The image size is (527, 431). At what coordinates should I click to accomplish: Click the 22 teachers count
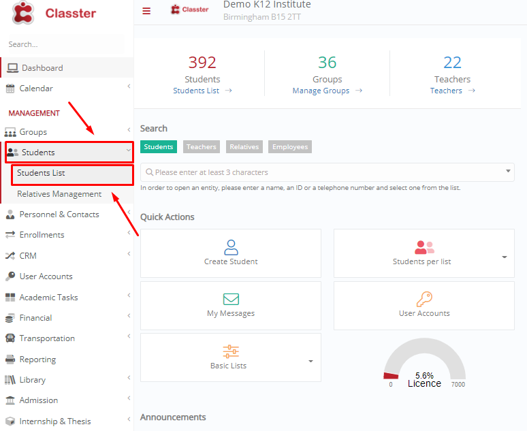452,63
